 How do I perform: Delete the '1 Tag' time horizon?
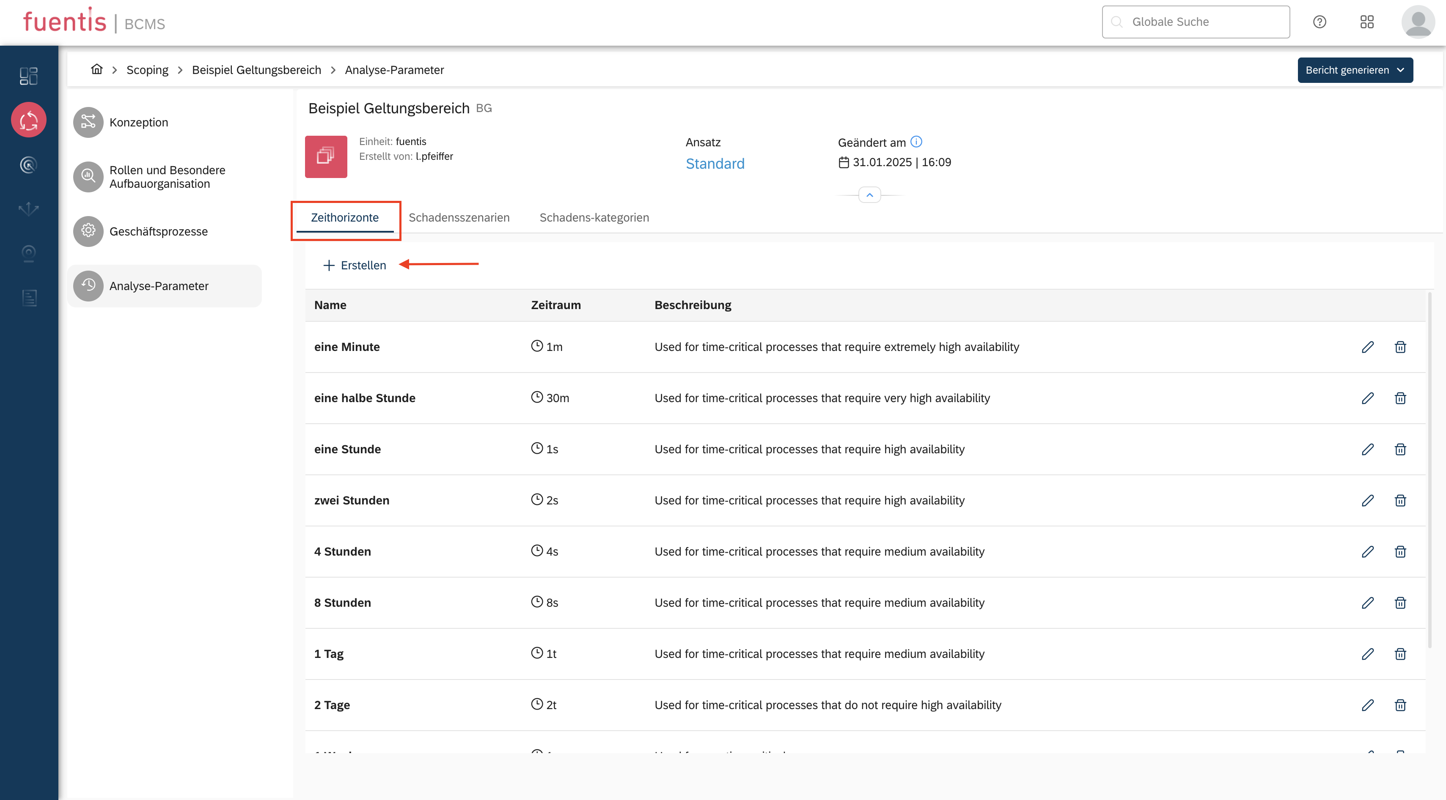click(x=1400, y=654)
